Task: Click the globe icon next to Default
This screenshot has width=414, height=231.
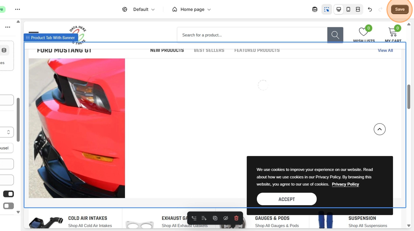Action: tap(125, 10)
